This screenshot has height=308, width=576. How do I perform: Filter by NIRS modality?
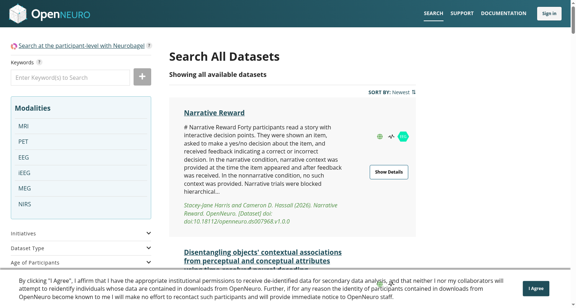(x=81, y=204)
